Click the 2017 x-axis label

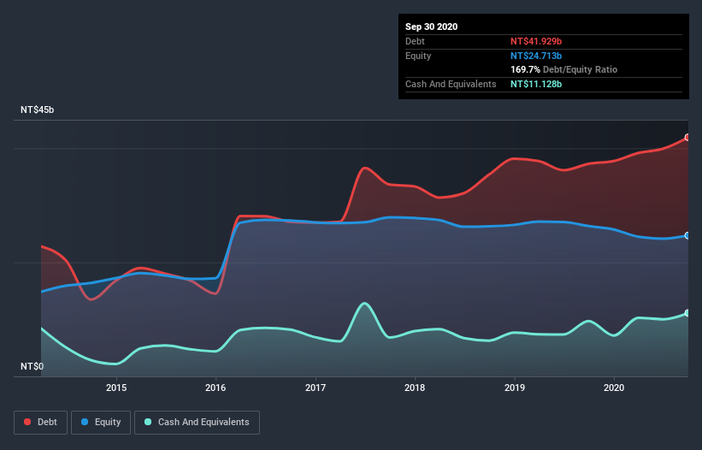pos(316,388)
